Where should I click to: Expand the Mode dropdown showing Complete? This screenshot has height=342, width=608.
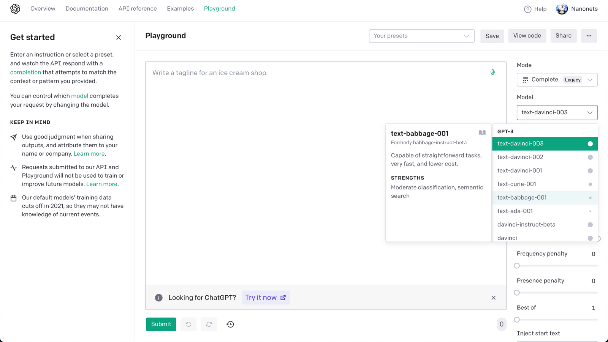point(557,80)
